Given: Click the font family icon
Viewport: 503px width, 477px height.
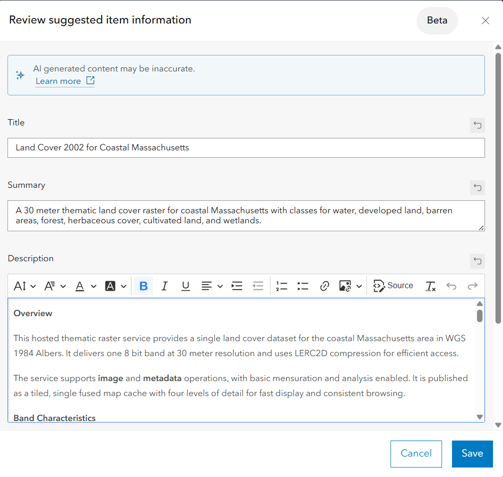Looking at the screenshot, I should pos(49,286).
